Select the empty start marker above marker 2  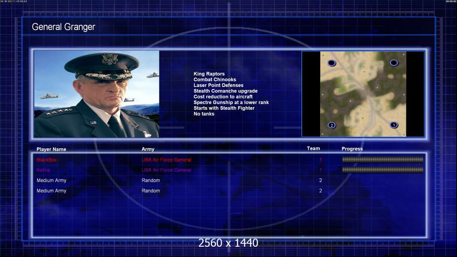pyautogui.click(x=332, y=63)
